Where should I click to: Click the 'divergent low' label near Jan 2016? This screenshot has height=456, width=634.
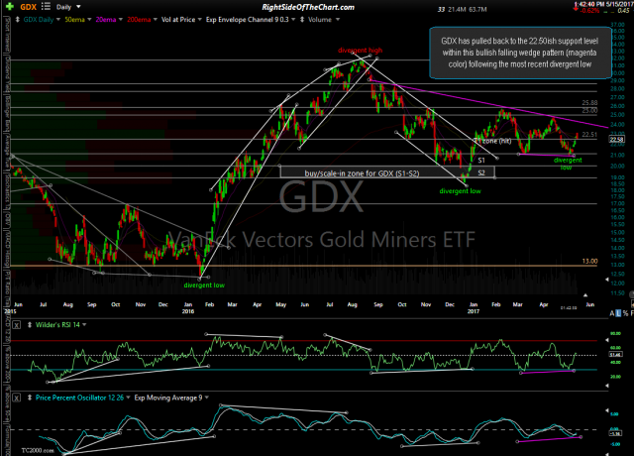click(x=204, y=285)
